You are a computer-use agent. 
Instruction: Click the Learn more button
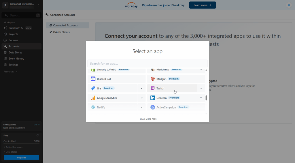click(x=203, y=5)
